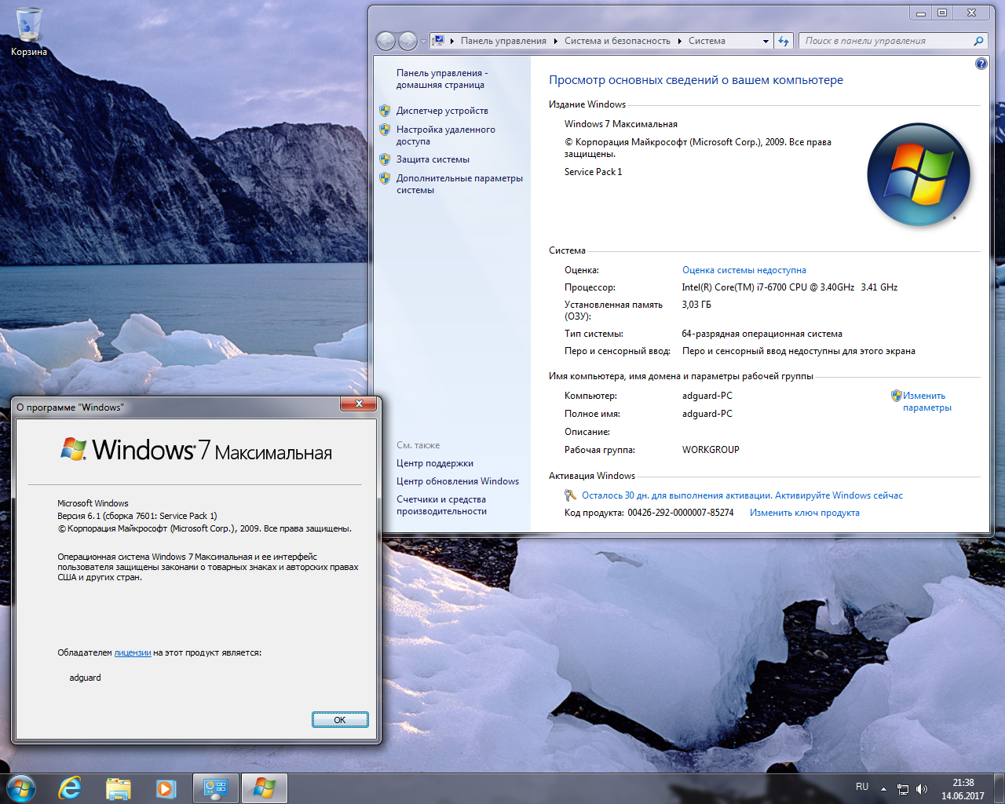Open 'Настройка удаленного доступа' link

point(445,135)
